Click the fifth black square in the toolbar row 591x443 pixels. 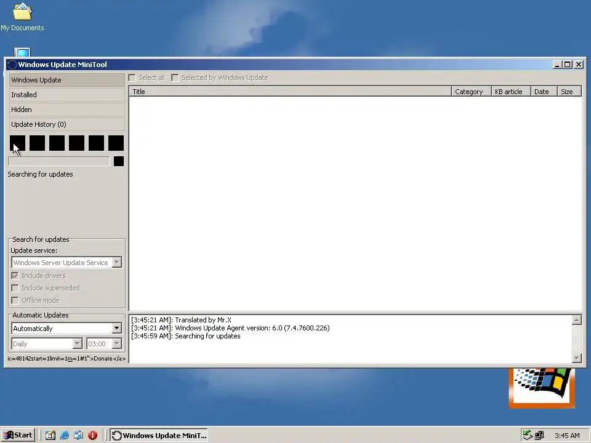(96, 143)
